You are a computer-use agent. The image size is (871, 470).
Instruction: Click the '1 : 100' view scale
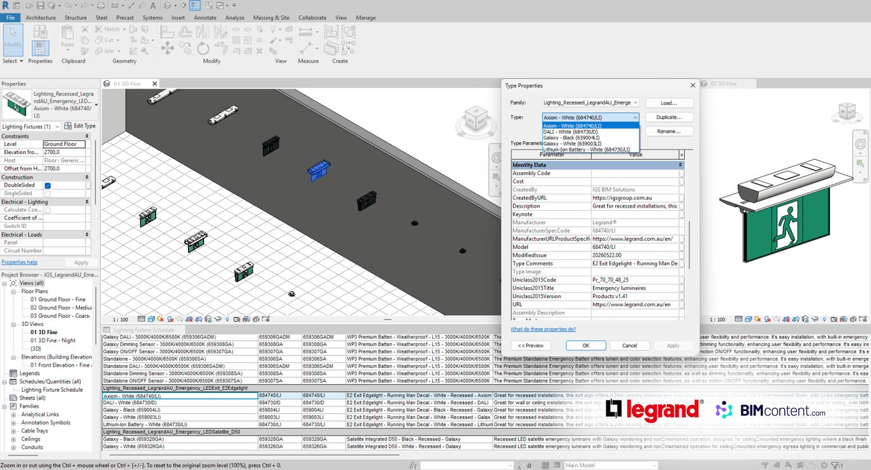120,319
